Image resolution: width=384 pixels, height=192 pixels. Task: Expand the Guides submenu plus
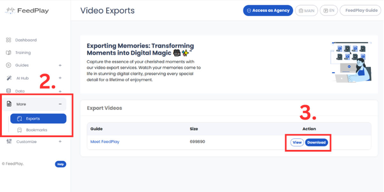coord(60,65)
